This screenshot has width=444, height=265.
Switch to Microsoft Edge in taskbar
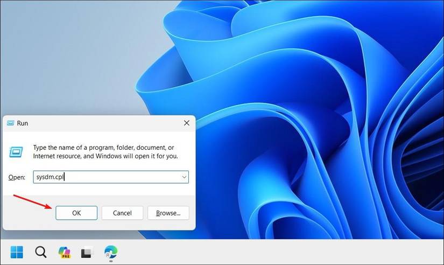click(x=111, y=252)
